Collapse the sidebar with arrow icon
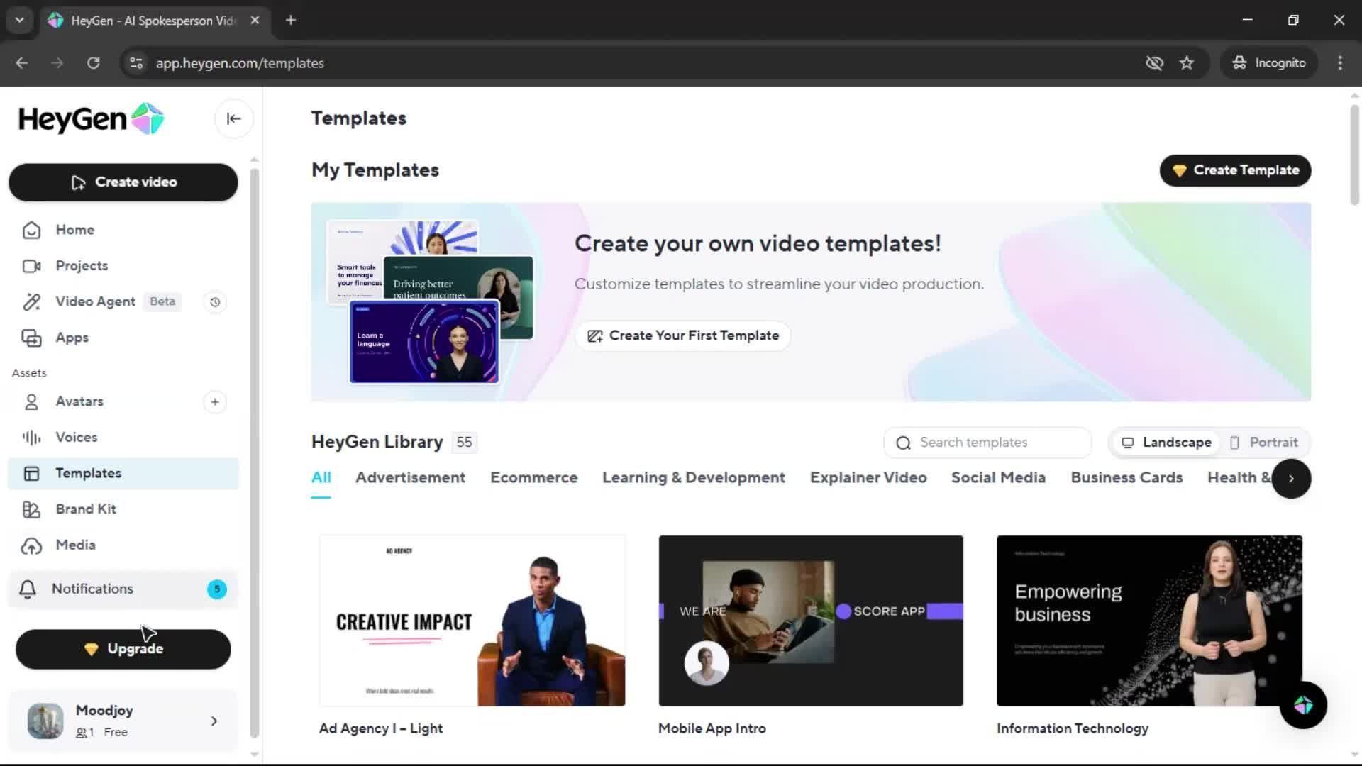 (x=233, y=119)
